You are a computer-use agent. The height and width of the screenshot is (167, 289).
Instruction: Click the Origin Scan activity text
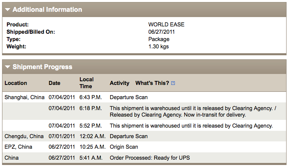point(124,147)
